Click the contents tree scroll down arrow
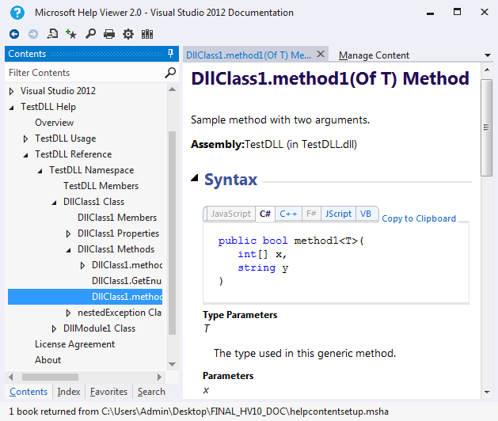The image size is (498, 421). coord(172,364)
